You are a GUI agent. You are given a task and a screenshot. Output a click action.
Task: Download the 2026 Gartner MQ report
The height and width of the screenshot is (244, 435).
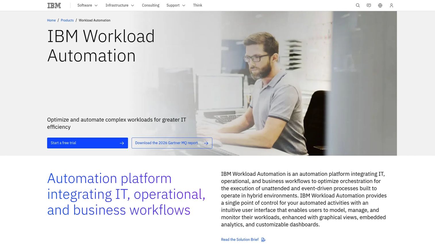(x=172, y=143)
